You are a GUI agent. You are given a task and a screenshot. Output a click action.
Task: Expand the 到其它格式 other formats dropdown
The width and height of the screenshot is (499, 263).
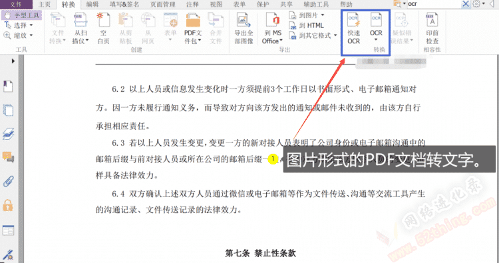[x=335, y=35]
